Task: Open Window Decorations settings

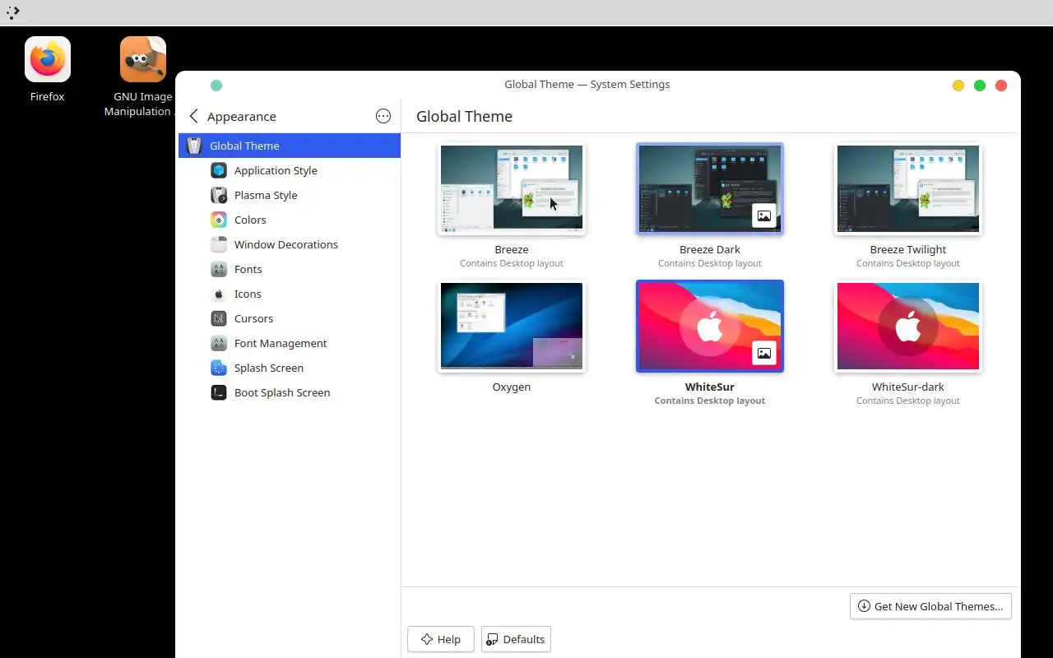Action: click(x=290, y=244)
